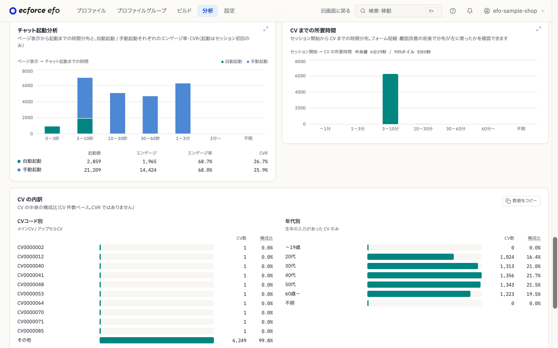
Task: Click the 3〜10分 bar in CV time chart
Action: pos(390,99)
